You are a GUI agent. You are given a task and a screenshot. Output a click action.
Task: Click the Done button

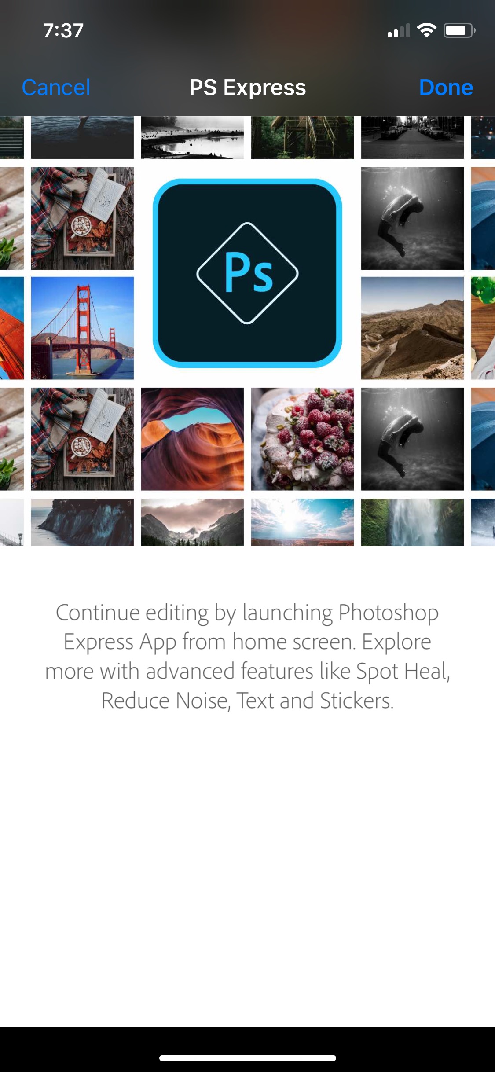(446, 87)
